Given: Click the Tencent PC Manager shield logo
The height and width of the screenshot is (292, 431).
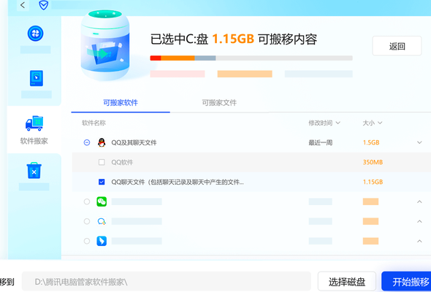Looking at the screenshot, I should (x=43, y=5).
